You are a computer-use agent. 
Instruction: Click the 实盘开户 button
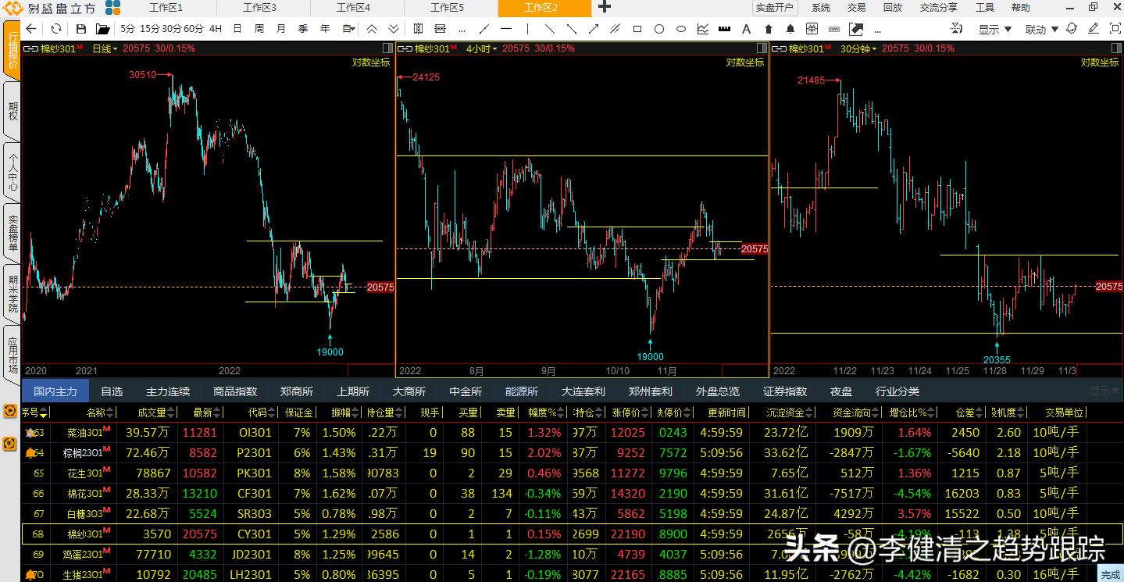pos(774,8)
